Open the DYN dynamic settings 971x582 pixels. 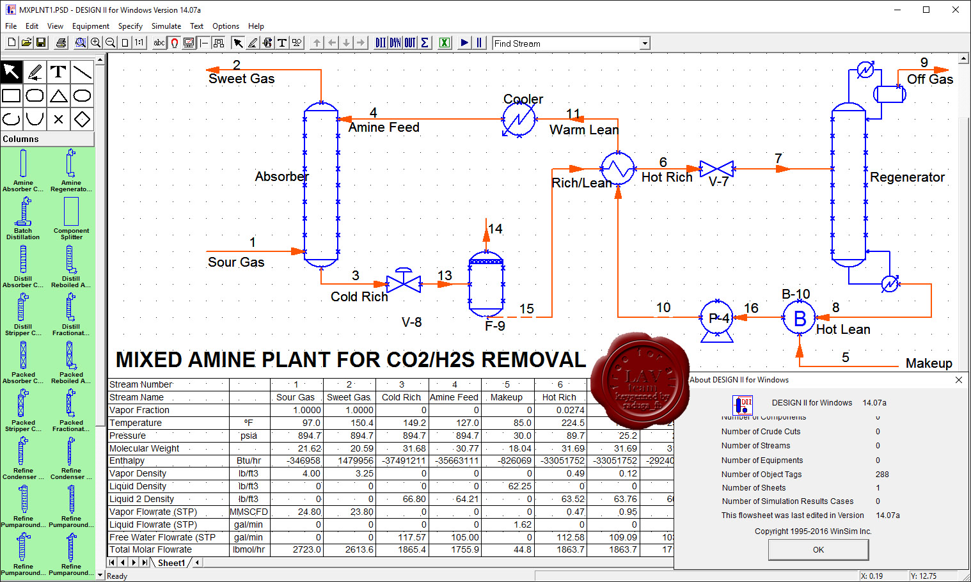coord(395,43)
